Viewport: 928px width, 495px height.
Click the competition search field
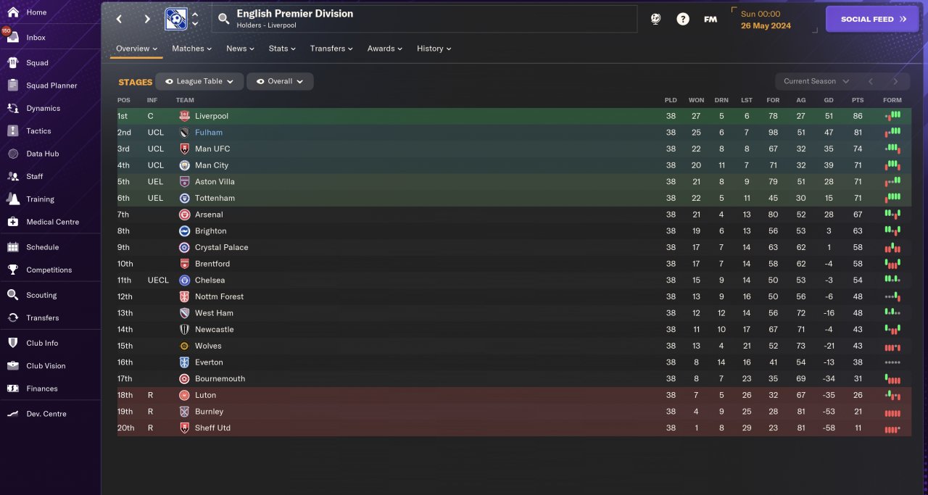(424, 19)
